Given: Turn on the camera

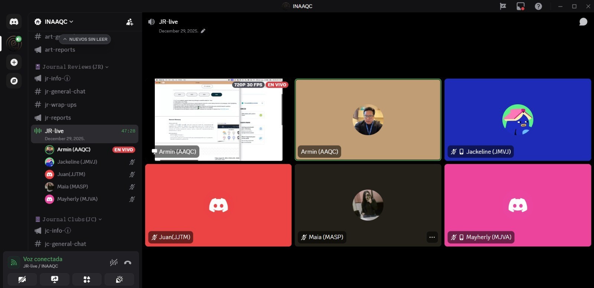Looking at the screenshot, I should click(x=22, y=279).
